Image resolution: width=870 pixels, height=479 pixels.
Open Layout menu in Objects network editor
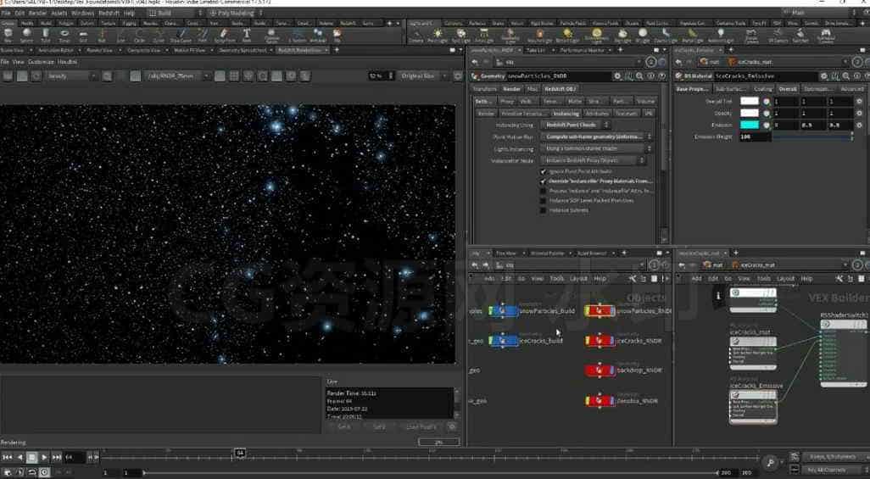tap(578, 279)
